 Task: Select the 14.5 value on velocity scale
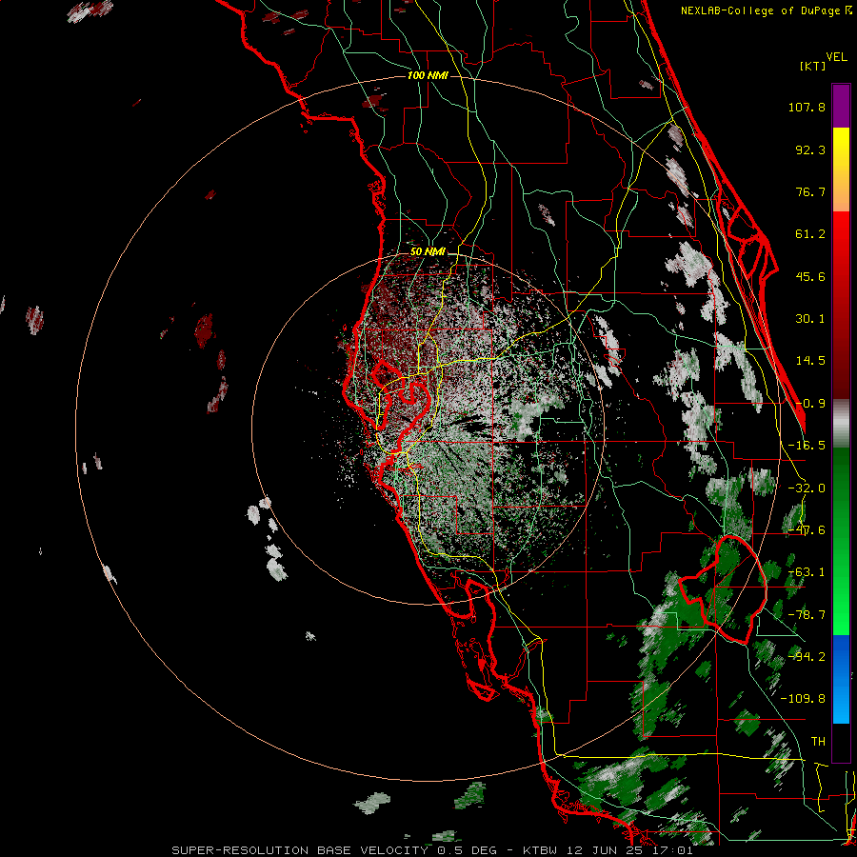810,361
